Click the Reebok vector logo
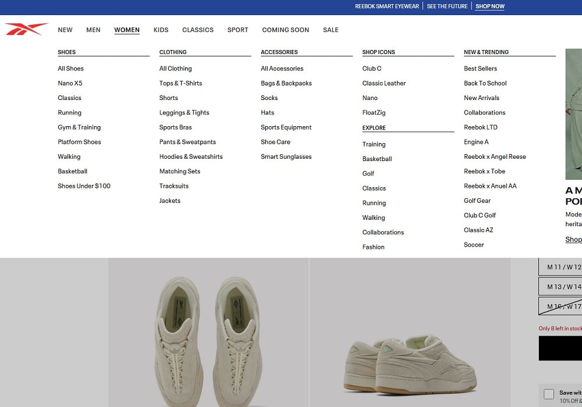This screenshot has width=582, height=407. point(27,28)
